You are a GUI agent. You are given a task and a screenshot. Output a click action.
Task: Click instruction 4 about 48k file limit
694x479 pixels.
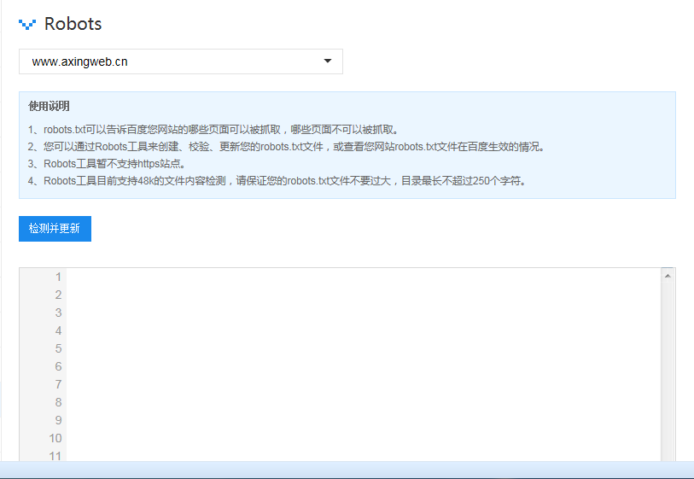pyautogui.click(x=277, y=181)
